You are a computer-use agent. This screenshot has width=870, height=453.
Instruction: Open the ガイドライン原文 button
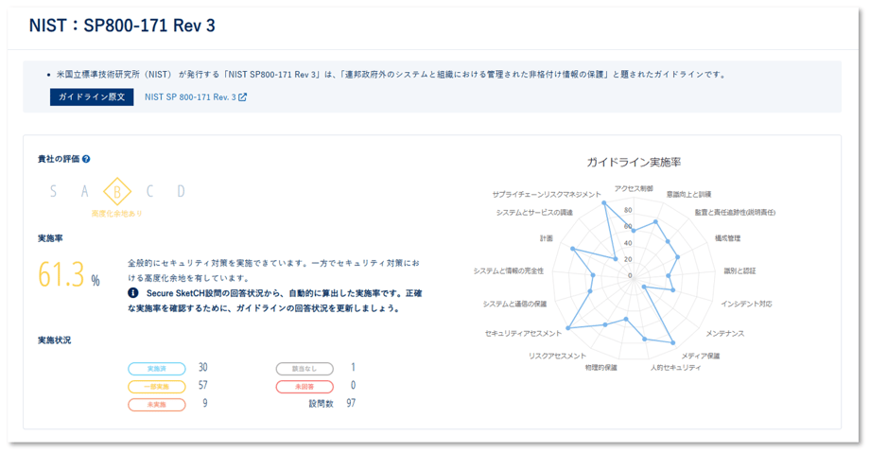point(92,97)
